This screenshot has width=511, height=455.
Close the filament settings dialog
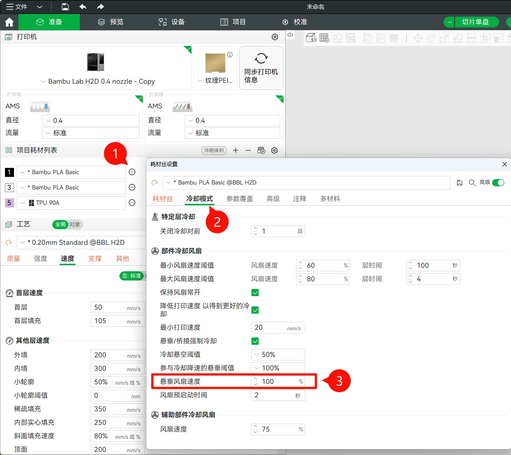(505, 164)
